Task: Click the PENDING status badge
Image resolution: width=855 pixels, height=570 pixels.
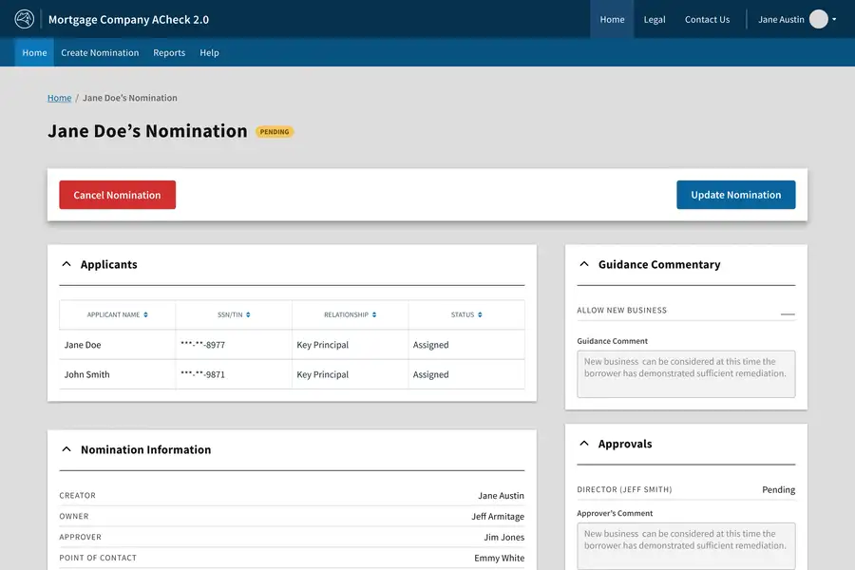Action: point(275,132)
